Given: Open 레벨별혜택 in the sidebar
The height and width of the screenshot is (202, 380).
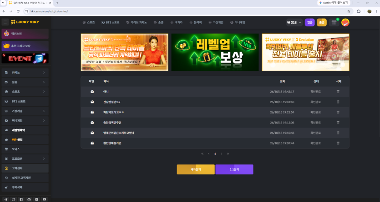Looking at the screenshot, I should [25, 130].
